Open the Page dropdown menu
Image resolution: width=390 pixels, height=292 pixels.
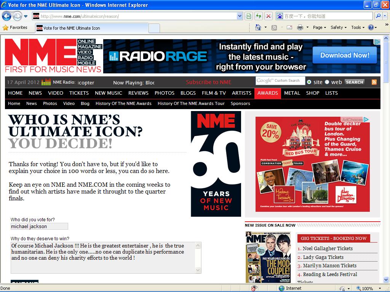click(319, 27)
